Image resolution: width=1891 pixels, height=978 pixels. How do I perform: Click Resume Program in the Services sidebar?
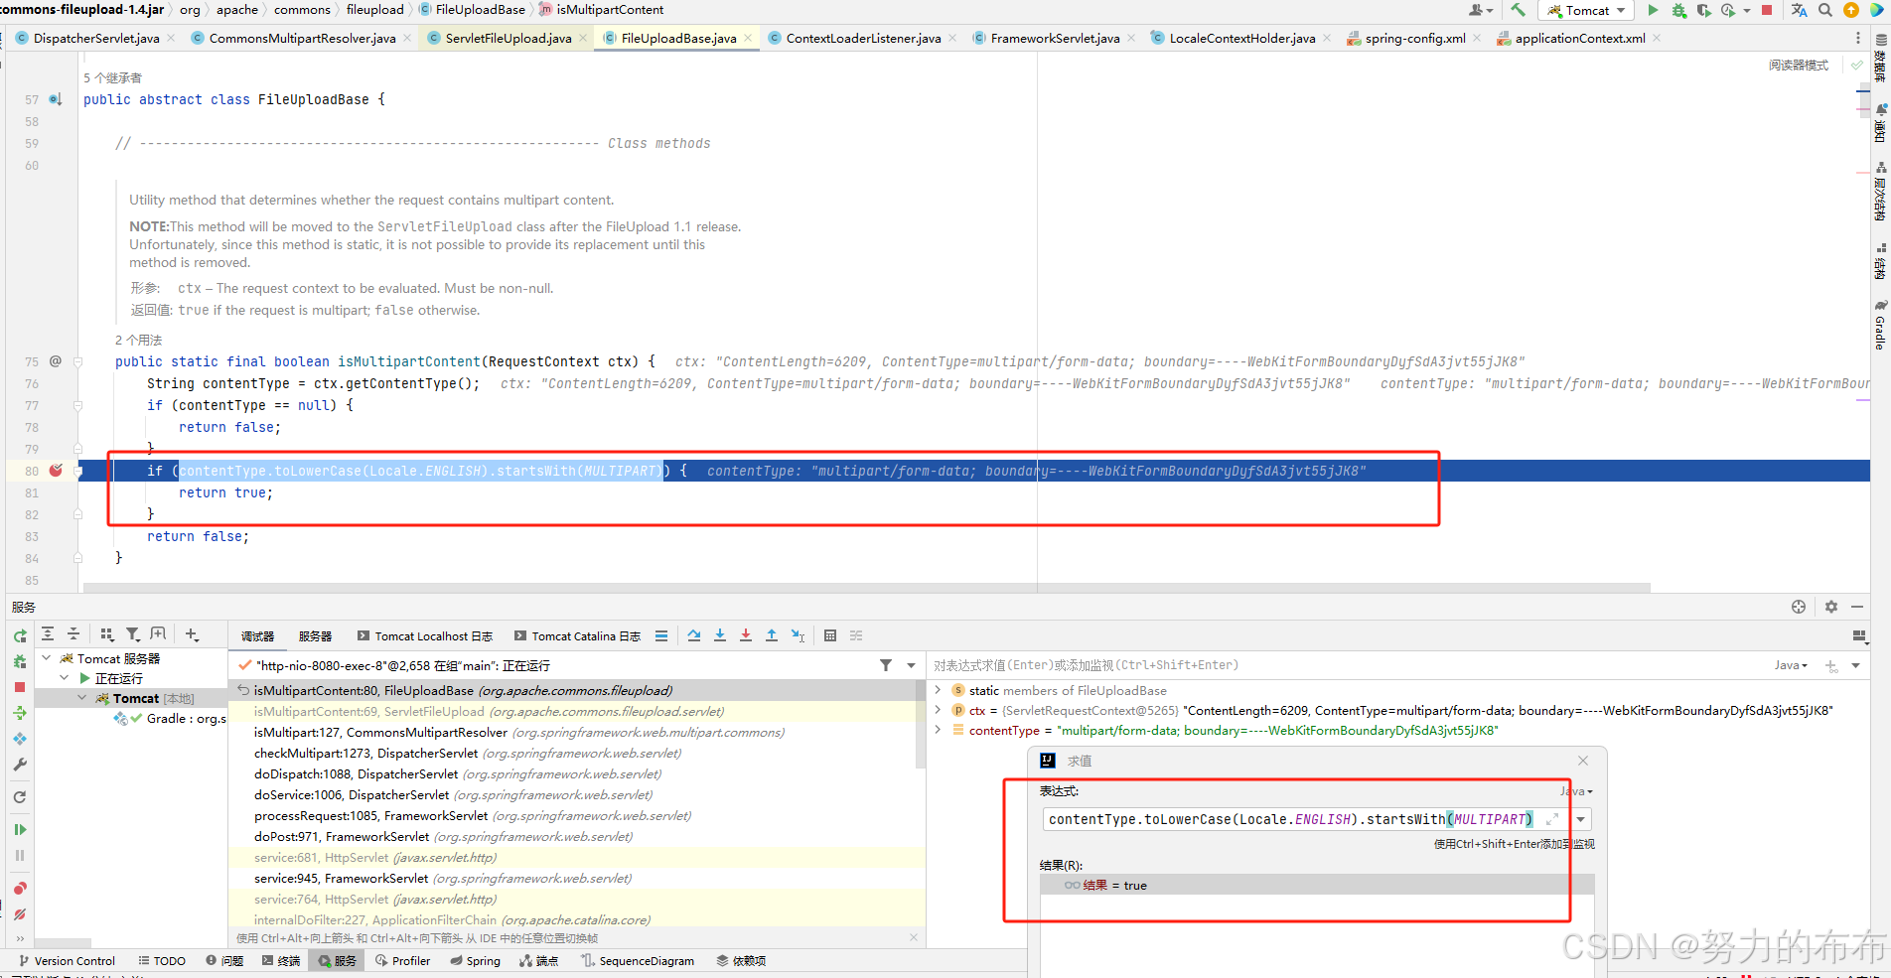(20, 829)
